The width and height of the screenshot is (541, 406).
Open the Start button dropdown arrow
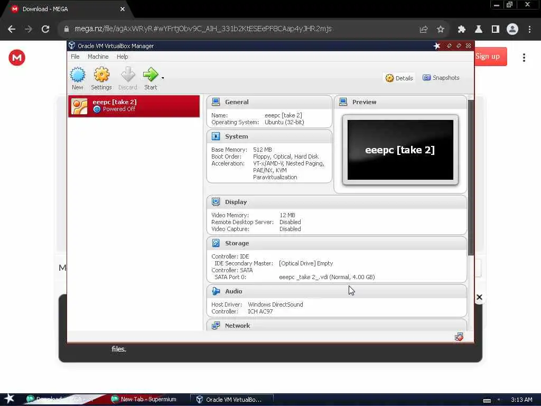click(163, 78)
